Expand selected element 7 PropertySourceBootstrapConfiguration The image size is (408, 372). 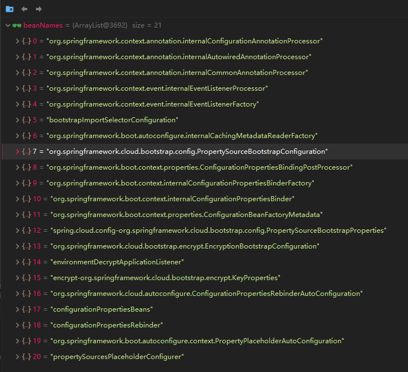point(17,152)
